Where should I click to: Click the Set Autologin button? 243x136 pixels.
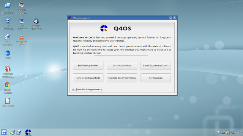(x=156, y=78)
